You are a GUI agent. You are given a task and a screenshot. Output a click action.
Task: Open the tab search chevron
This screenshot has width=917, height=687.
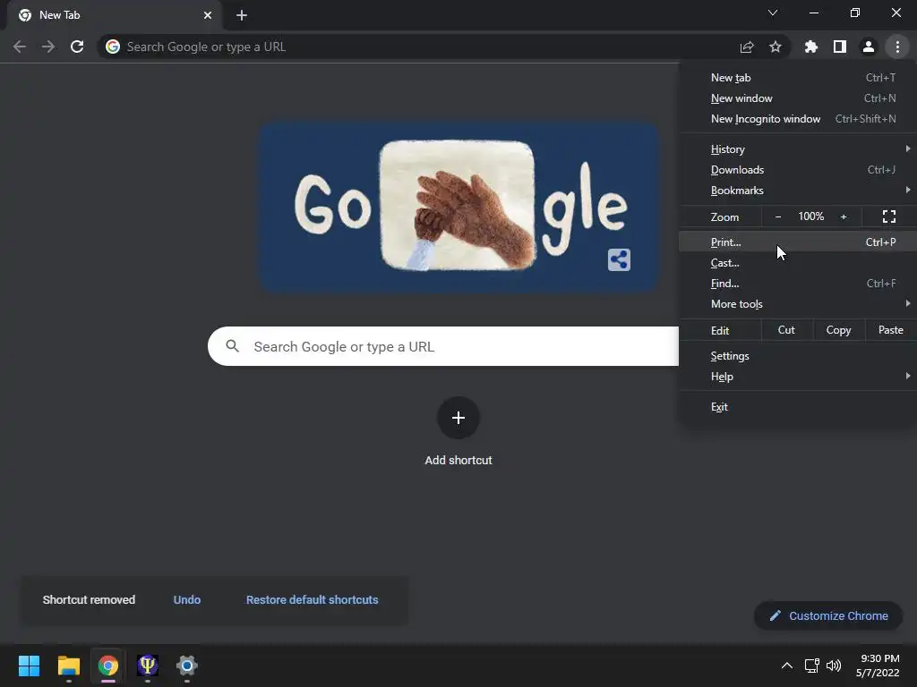[773, 13]
